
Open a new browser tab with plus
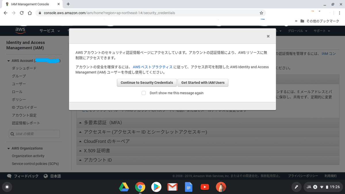(x=68, y=4)
